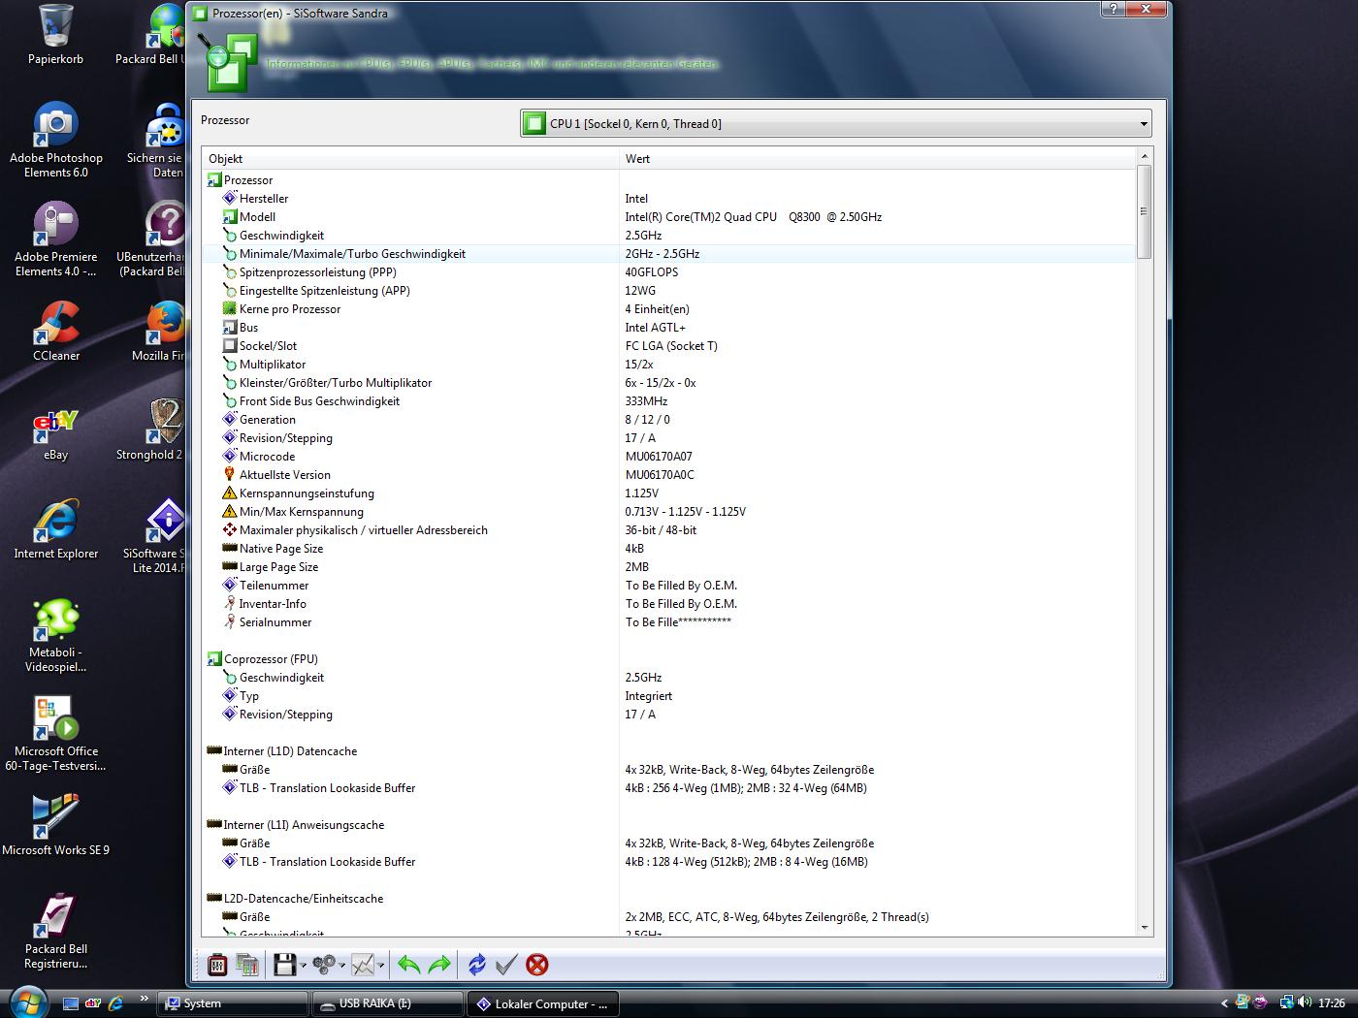Click the green back arrow

coord(409,965)
